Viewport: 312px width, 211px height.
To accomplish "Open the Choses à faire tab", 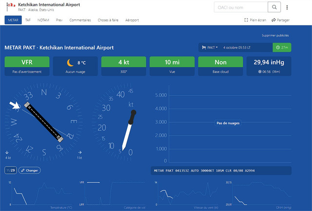I will tap(108, 20).
